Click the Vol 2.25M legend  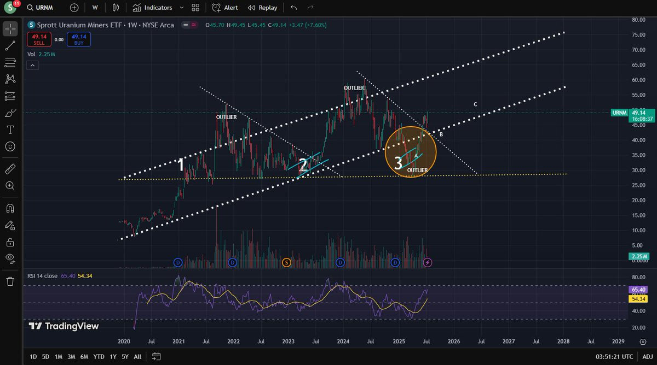pyautogui.click(x=41, y=55)
